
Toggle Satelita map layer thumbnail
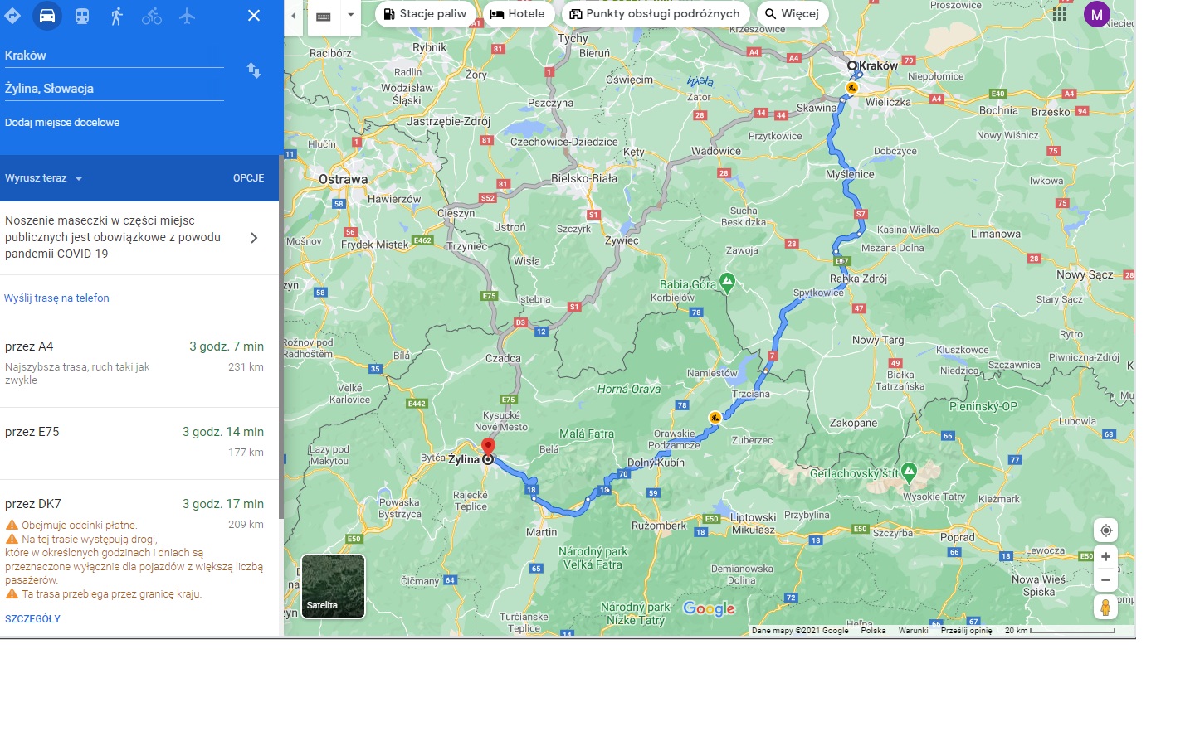[333, 587]
